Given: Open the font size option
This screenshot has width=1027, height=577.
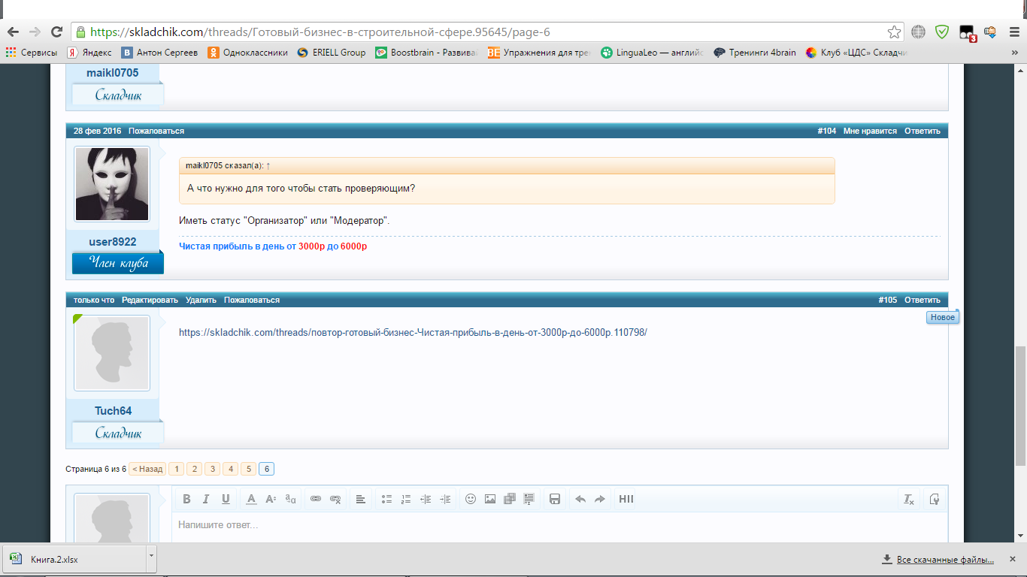Looking at the screenshot, I should pyautogui.click(x=271, y=499).
